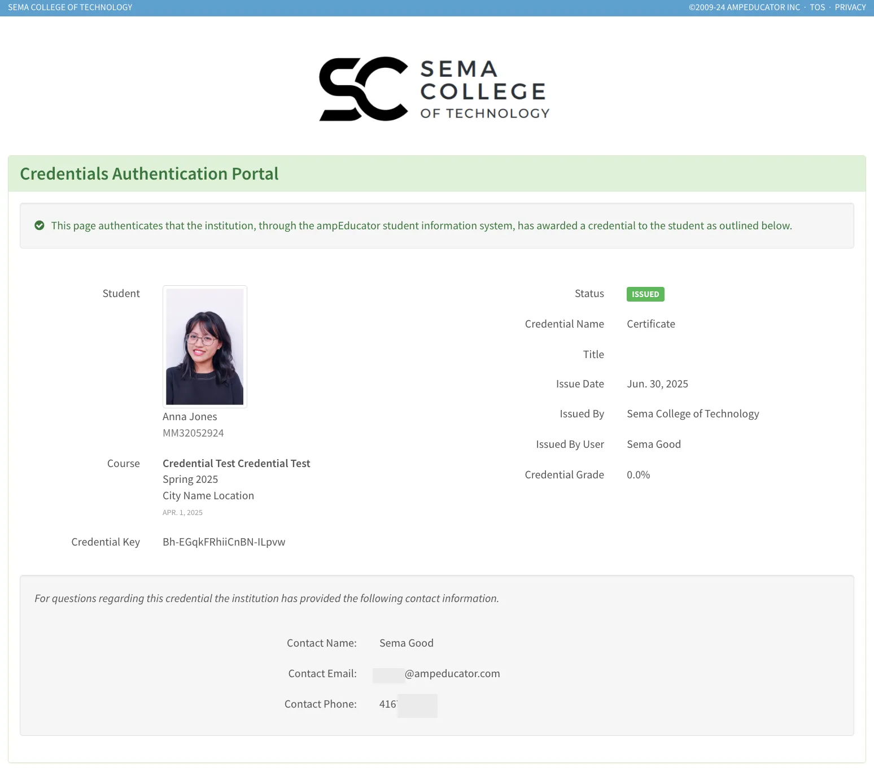Viewport: 874px width, 776px height.
Task: Click the Contact Name value Sema Good
Action: [407, 643]
